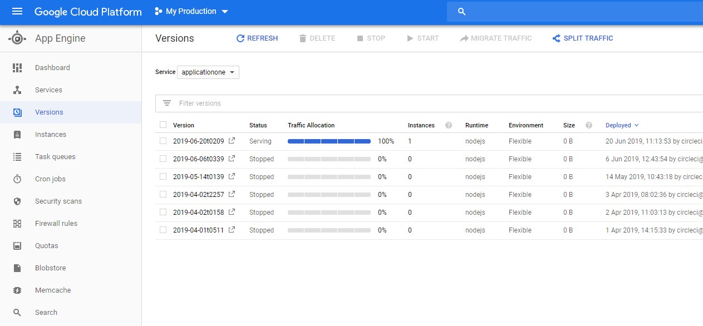
Task: Open version 2019-04-02t0158 external link icon
Action: (x=232, y=212)
